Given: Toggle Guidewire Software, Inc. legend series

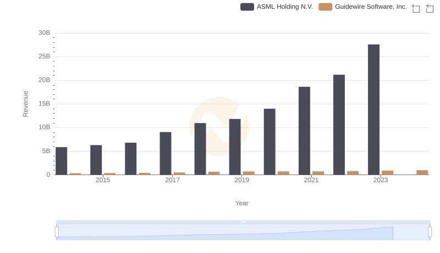Looking at the screenshot, I should (x=362, y=7).
